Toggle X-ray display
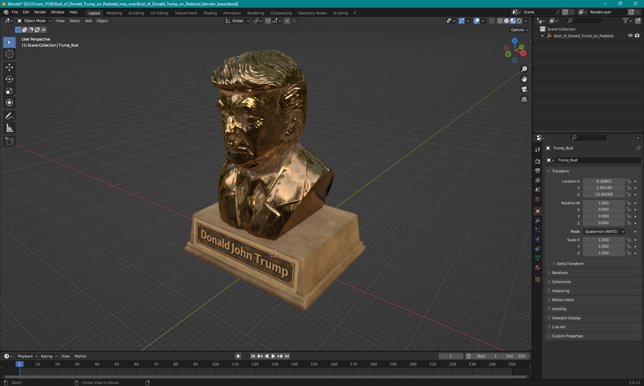Image resolution: width=644 pixels, height=386 pixels. 491,21
